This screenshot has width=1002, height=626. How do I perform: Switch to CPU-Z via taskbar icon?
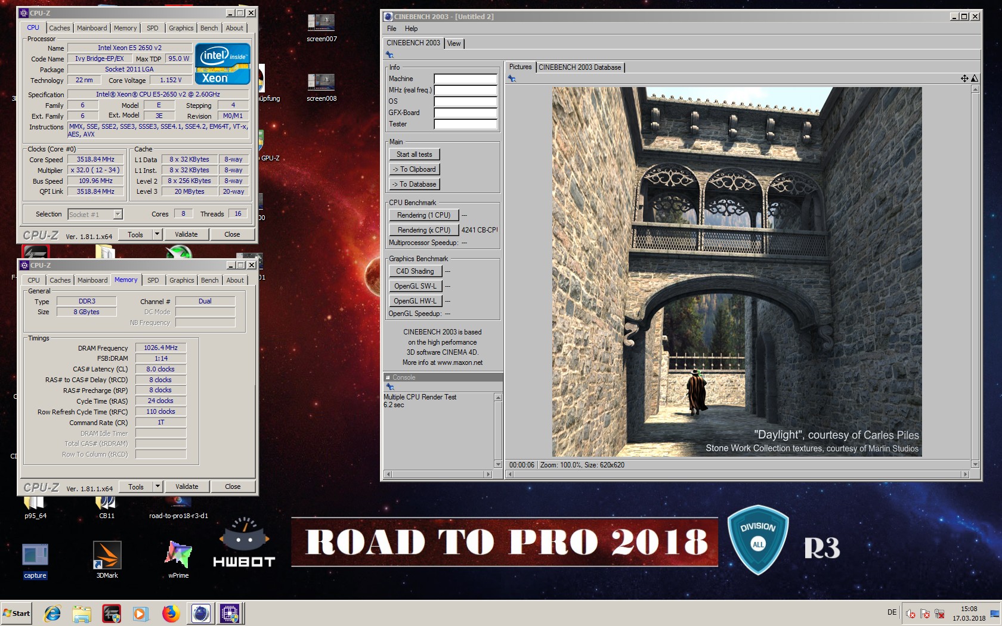pos(230,613)
